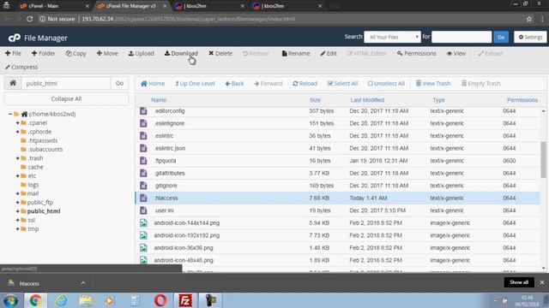The height and width of the screenshot is (308, 549).
Task: Click Collapse All in the tree panel
Action: click(x=66, y=99)
